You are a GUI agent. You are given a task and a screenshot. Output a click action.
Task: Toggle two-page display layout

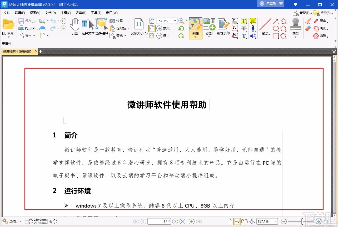coord(245,221)
